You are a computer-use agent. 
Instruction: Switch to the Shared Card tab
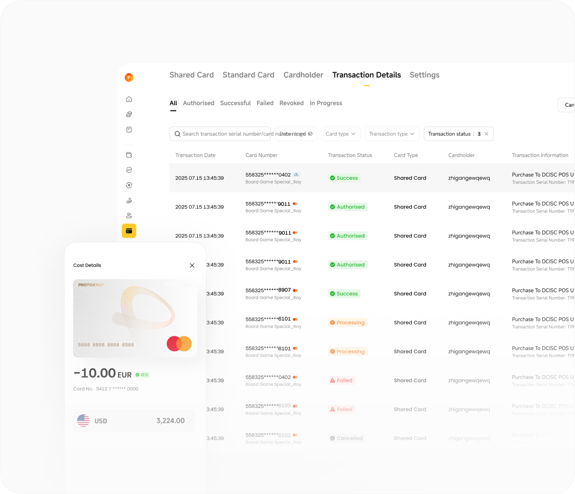point(192,75)
